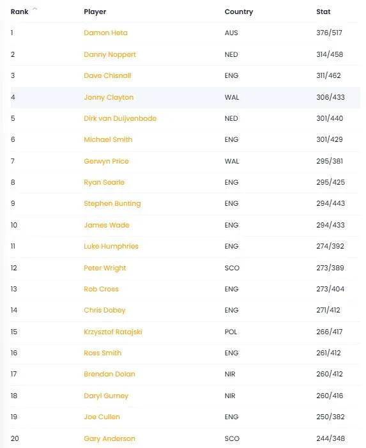Select the highlighted rank 4 row
This screenshot has height=448, width=366.
(x=186, y=97)
